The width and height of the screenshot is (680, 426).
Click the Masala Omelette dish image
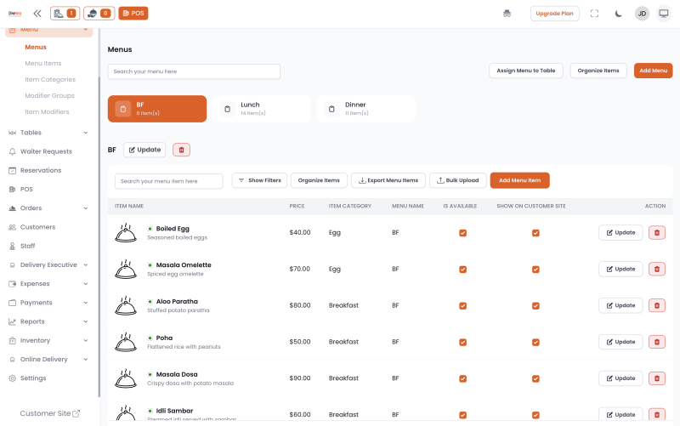pos(126,269)
